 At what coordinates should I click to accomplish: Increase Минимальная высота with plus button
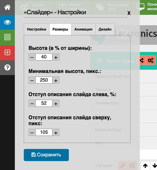click(x=56, y=80)
